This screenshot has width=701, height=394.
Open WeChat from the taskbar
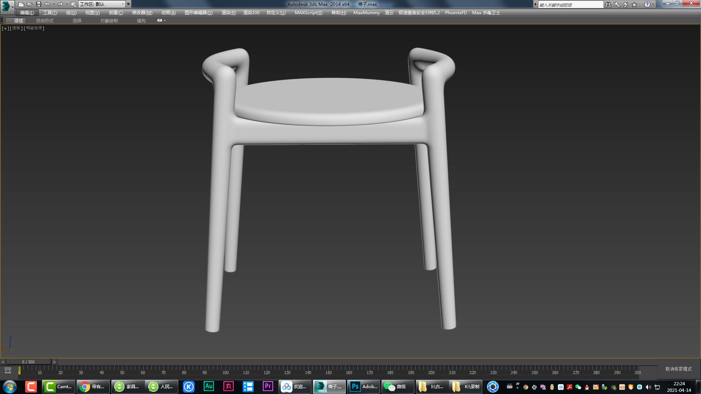click(x=397, y=386)
